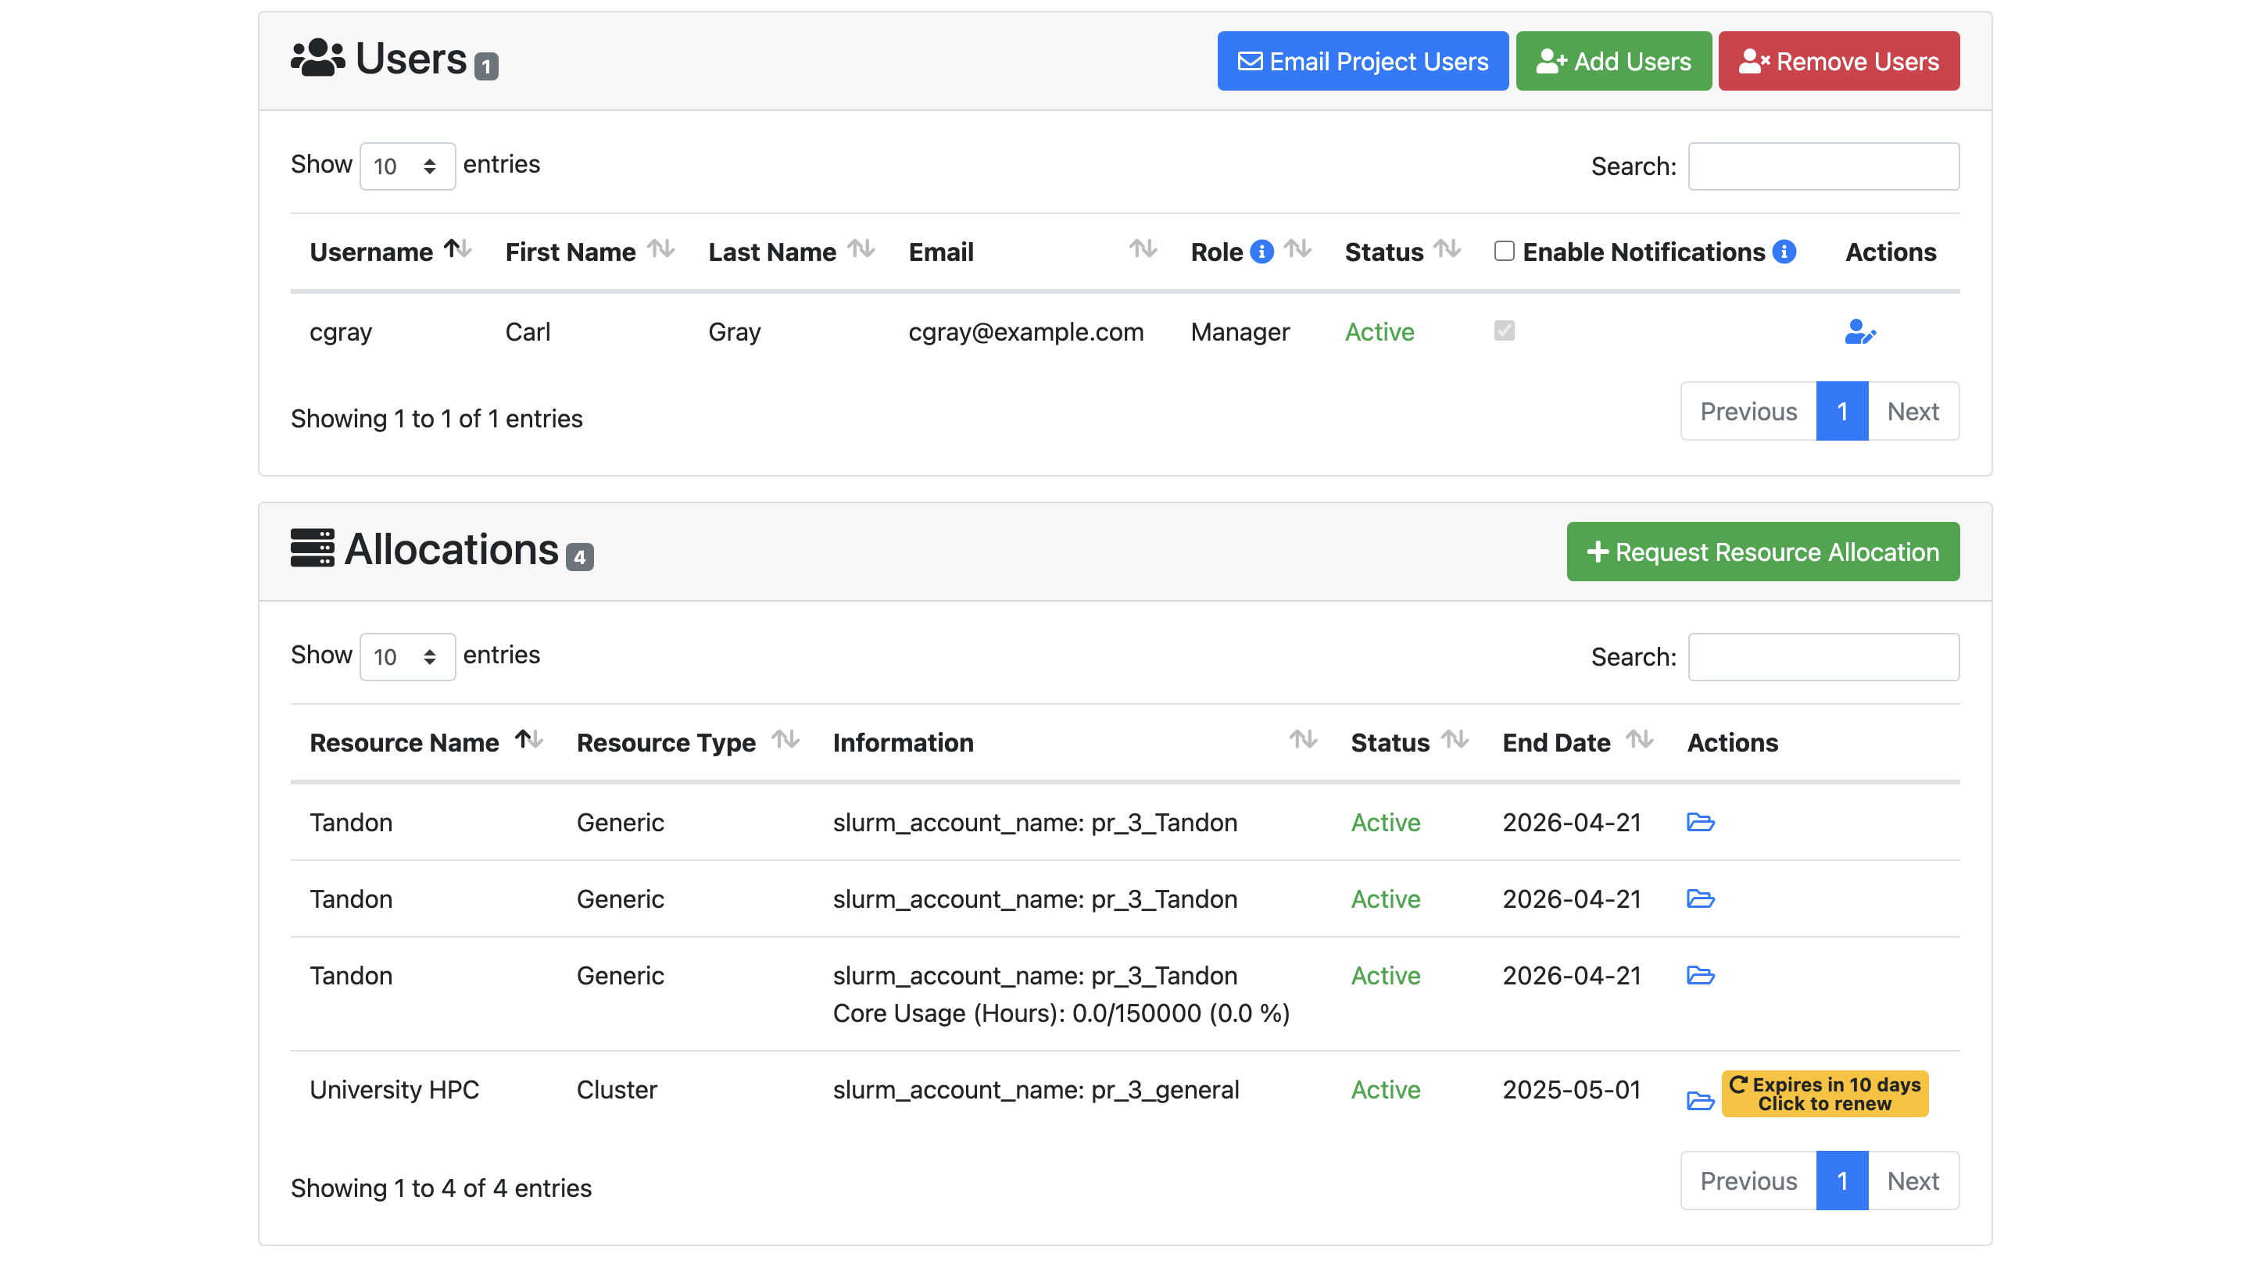Click the Allocations search field
This screenshot has width=2251, height=1261.
(1823, 657)
